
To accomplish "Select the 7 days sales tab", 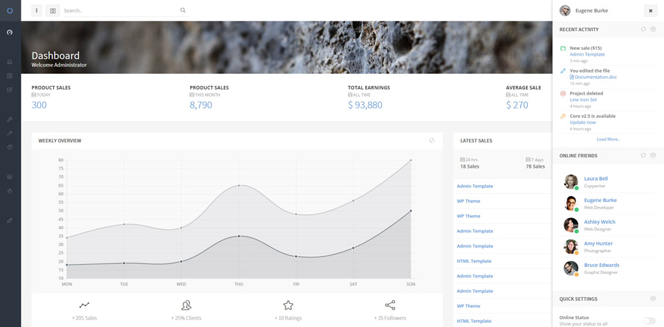I will (535, 163).
